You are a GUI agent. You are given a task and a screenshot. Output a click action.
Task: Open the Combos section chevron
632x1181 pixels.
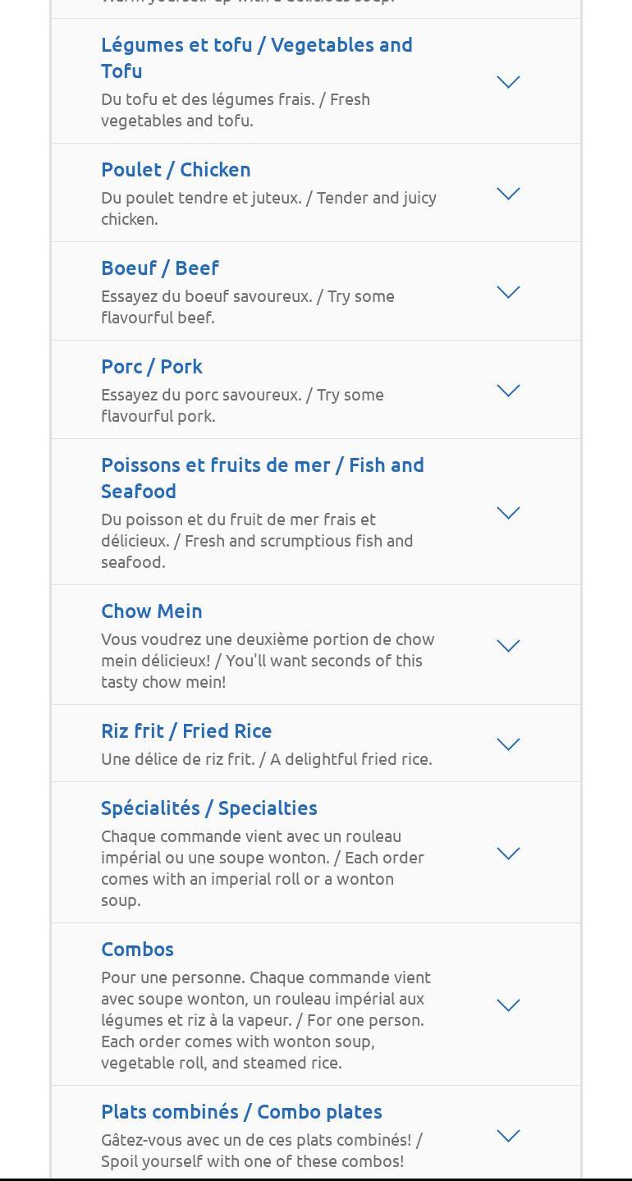click(509, 1005)
